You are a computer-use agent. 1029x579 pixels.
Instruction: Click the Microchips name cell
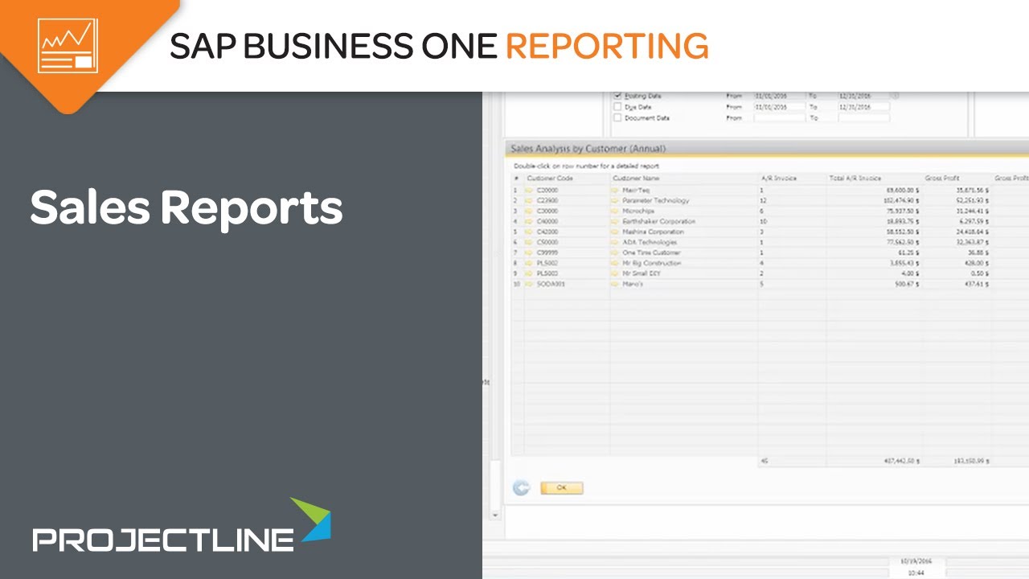coord(683,211)
